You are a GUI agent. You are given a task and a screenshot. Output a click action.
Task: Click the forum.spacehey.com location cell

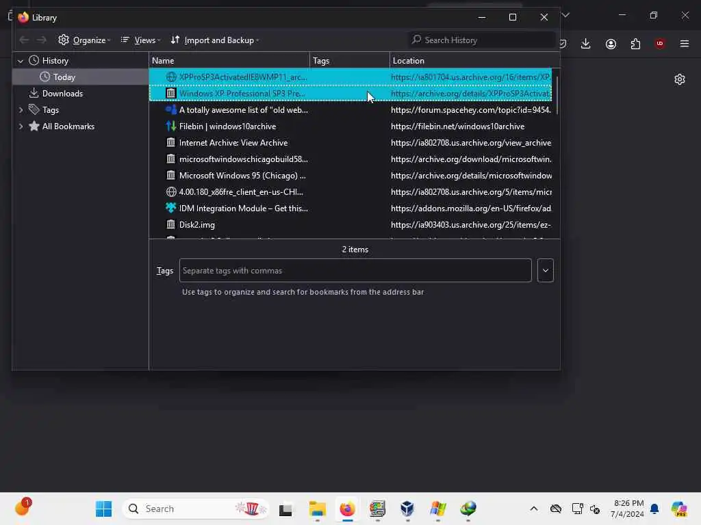pyautogui.click(x=471, y=110)
